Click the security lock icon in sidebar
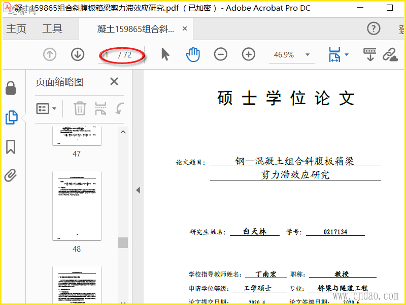 (11, 88)
